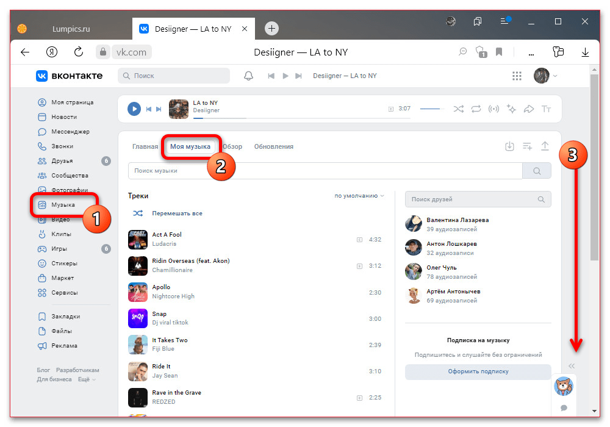Upload audio file icon
The image size is (610, 427).
(x=545, y=146)
